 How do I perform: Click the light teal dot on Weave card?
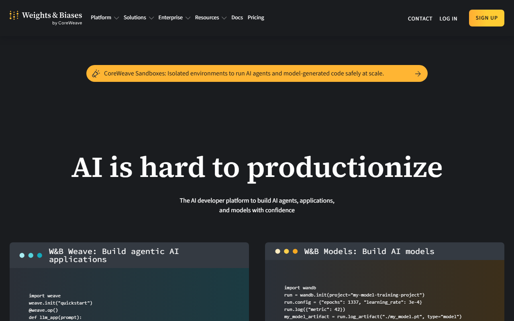pos(22,255)
